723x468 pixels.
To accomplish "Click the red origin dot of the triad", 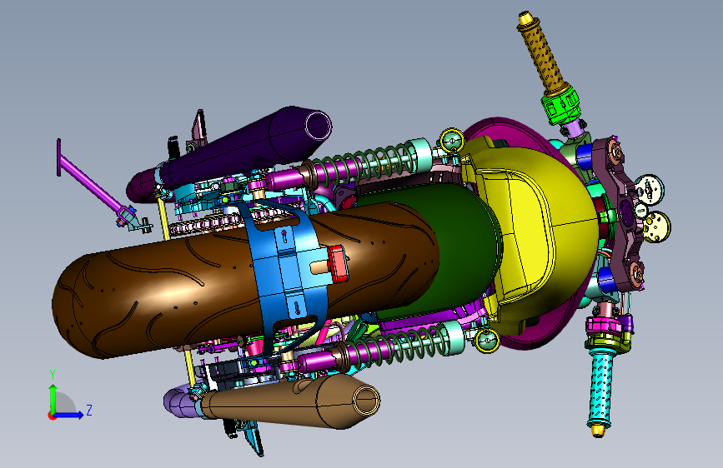I will click(51, 416).
